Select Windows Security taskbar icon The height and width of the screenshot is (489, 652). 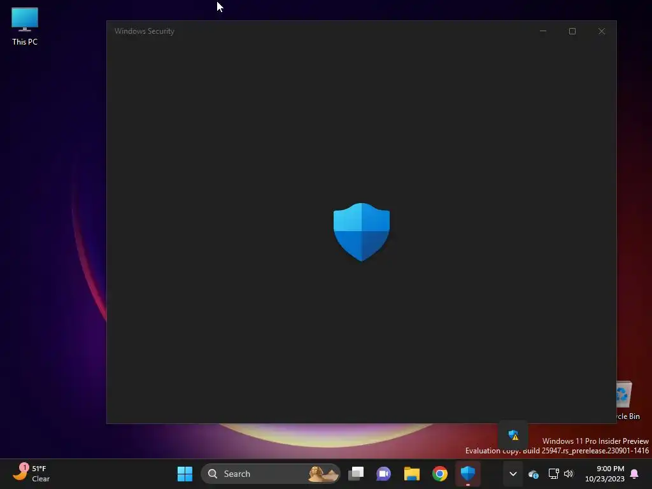pos(468,474)
